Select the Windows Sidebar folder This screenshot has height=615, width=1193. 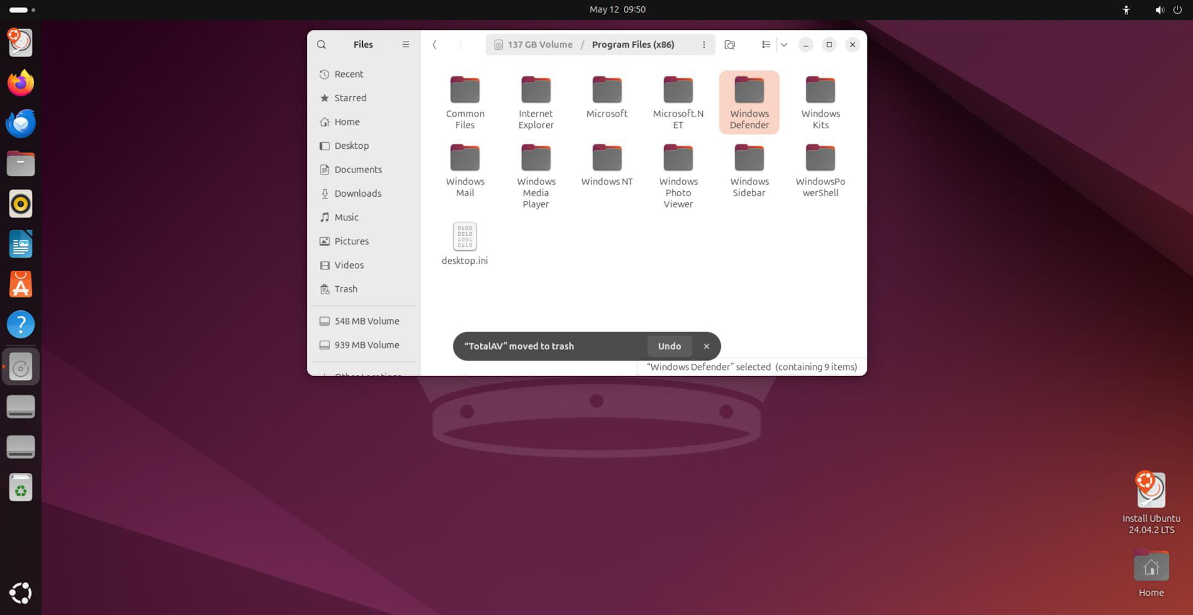(749, 170)
